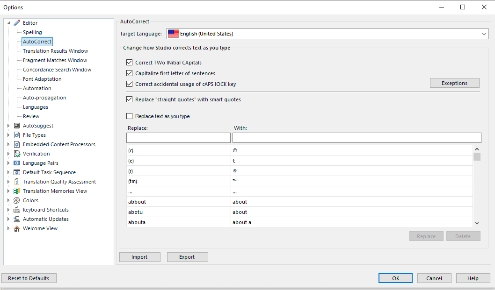Click the Keyboard Shortcuts icon
The width and height of the screenshot is (495, 290).
coord(17,210)
